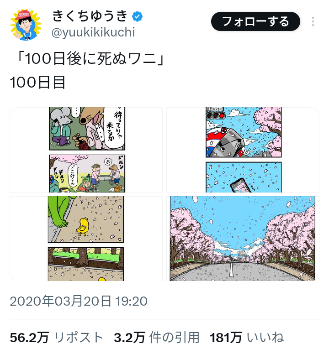View the 181万 いいね likes
The height and width of the screenshot is (354, 329).
coord(246,338)
